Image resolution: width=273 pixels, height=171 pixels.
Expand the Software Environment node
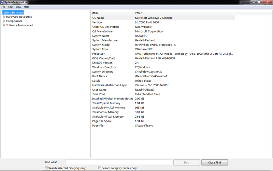coord(4,25)
